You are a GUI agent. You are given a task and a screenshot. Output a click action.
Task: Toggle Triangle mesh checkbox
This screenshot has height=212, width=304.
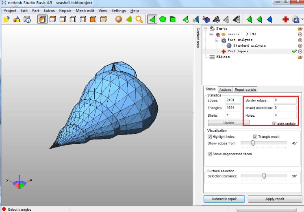(x=255, y=137)
